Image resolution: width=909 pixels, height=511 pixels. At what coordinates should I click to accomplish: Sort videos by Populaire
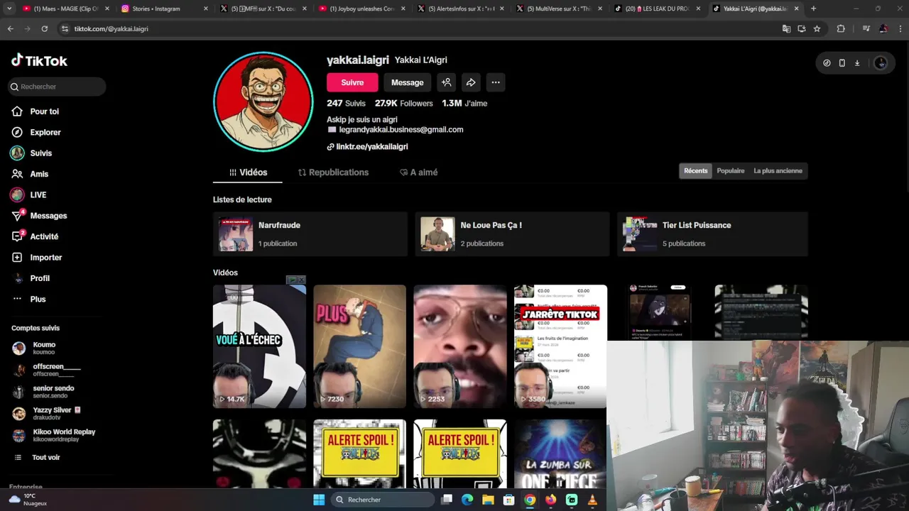point(731,171)
